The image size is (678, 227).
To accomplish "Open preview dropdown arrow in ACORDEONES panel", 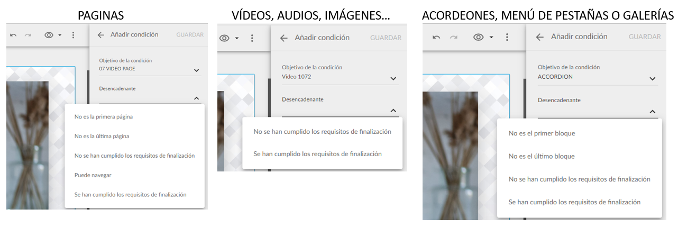I will (x=491, y=37).
